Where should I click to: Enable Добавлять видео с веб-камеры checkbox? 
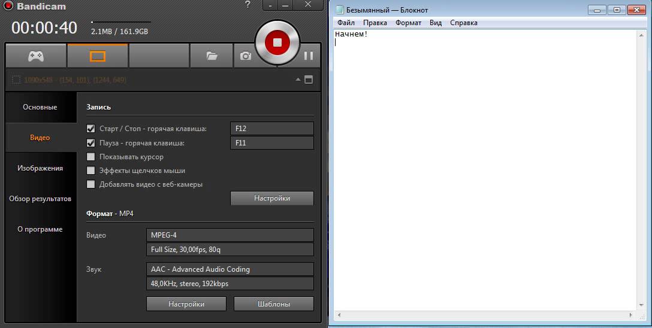[90, 184]
